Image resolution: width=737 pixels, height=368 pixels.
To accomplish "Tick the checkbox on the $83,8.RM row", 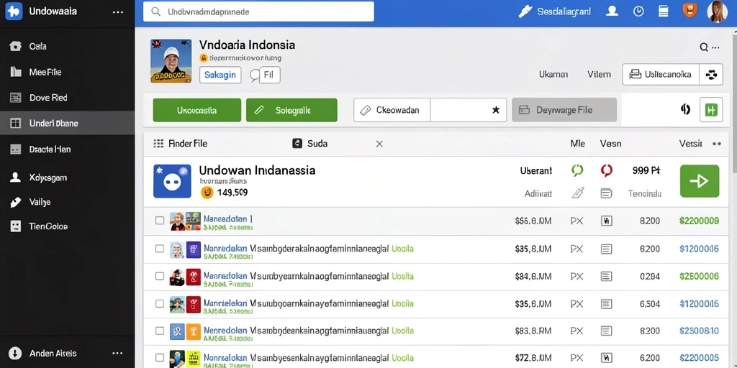I will click(x=160, y=331).
